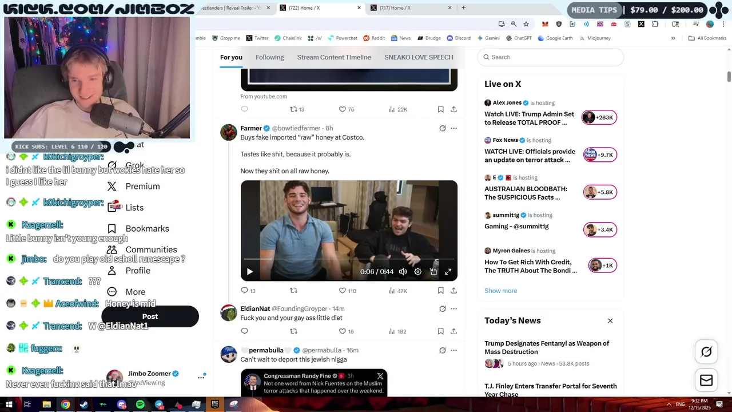Repost the Farmer honey post
Image resolution: width=732 pixels, height=412 pixels.
pos(293,291)
